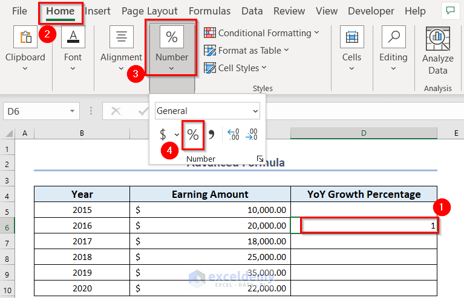Viewport: 464px width, 298px height.
Task: Open Number Format dialog launcher
Action: tap(260, 159)
